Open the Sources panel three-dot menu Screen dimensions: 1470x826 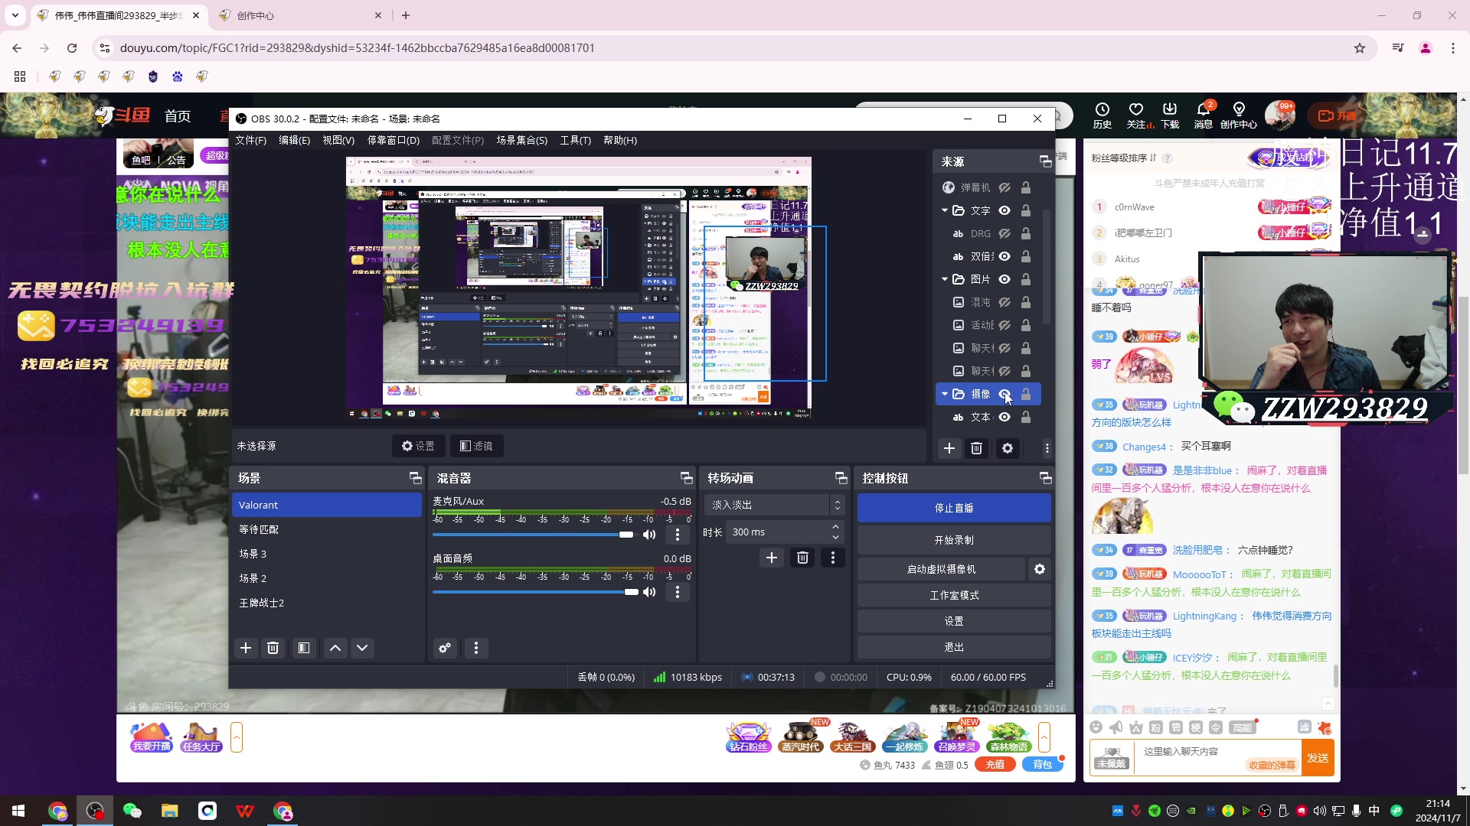pyautogui.click(x=1047, y=448)
